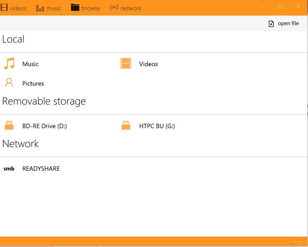The height and width of the screenshot is (247, 308).
Task: Expand the three-dot more options menu
Action: click(x=298, y=242)
